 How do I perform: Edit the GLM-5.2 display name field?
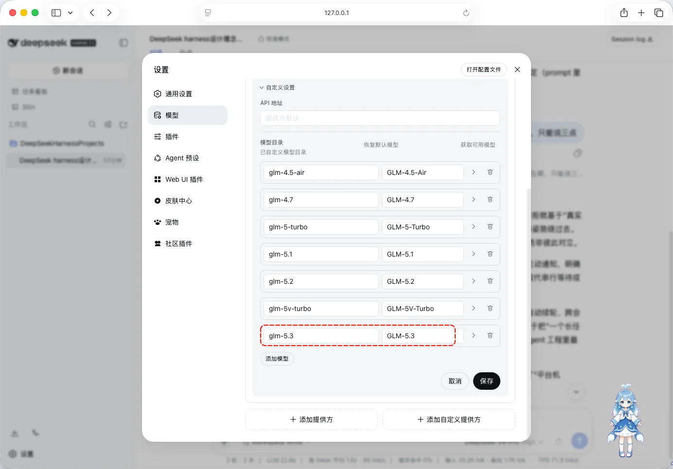click(x=423, y=281)
